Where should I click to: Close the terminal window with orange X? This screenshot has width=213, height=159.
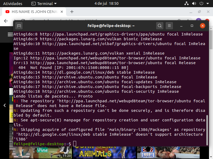click(x=203, y=26)
